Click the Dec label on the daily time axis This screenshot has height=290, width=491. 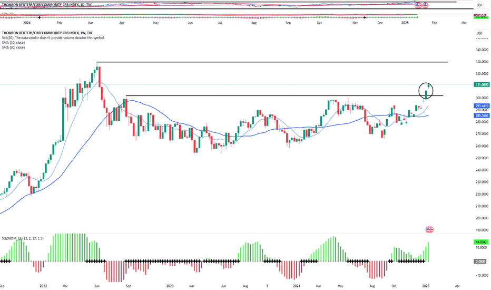coord(380,23)
